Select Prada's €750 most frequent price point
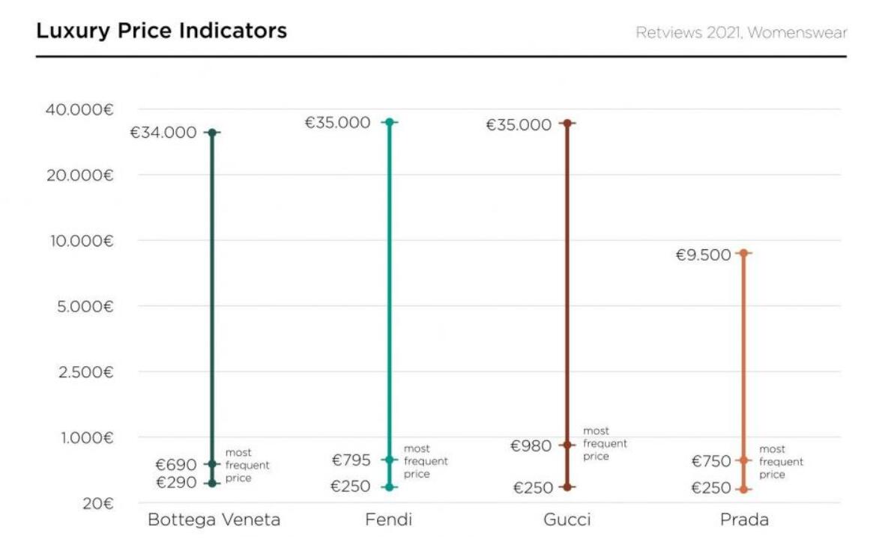Image resolution: width=888 pixels, height=551 pixels. 743,460
